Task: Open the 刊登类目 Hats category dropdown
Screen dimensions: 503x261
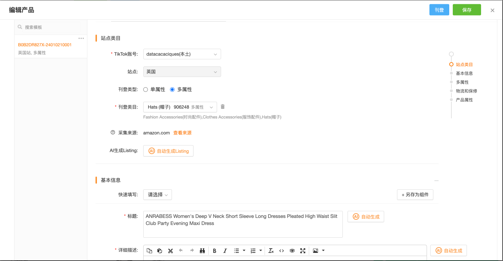Action: pyautogui.click(x=180, y=107)
